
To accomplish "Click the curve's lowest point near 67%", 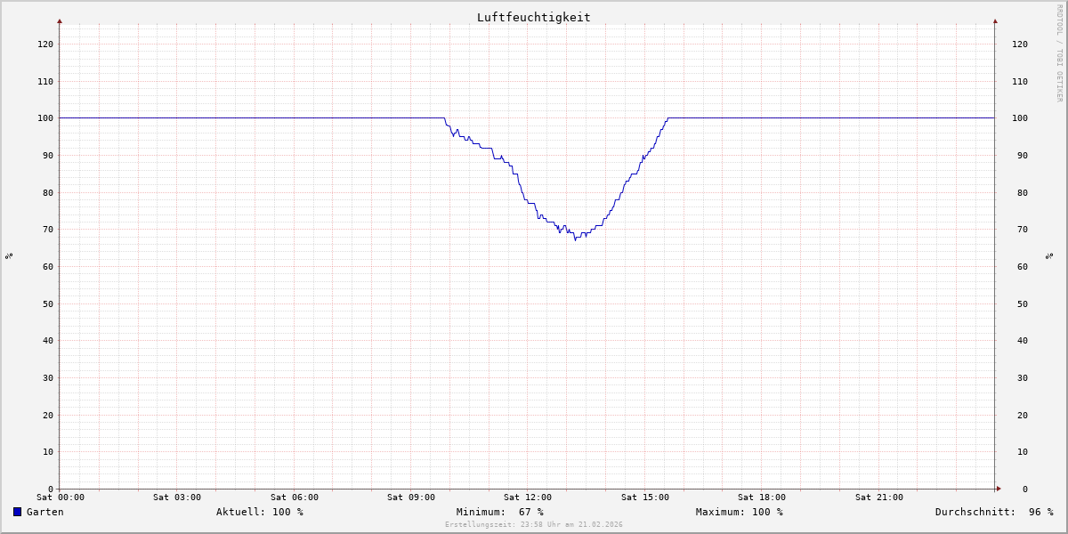I will 575,239.
